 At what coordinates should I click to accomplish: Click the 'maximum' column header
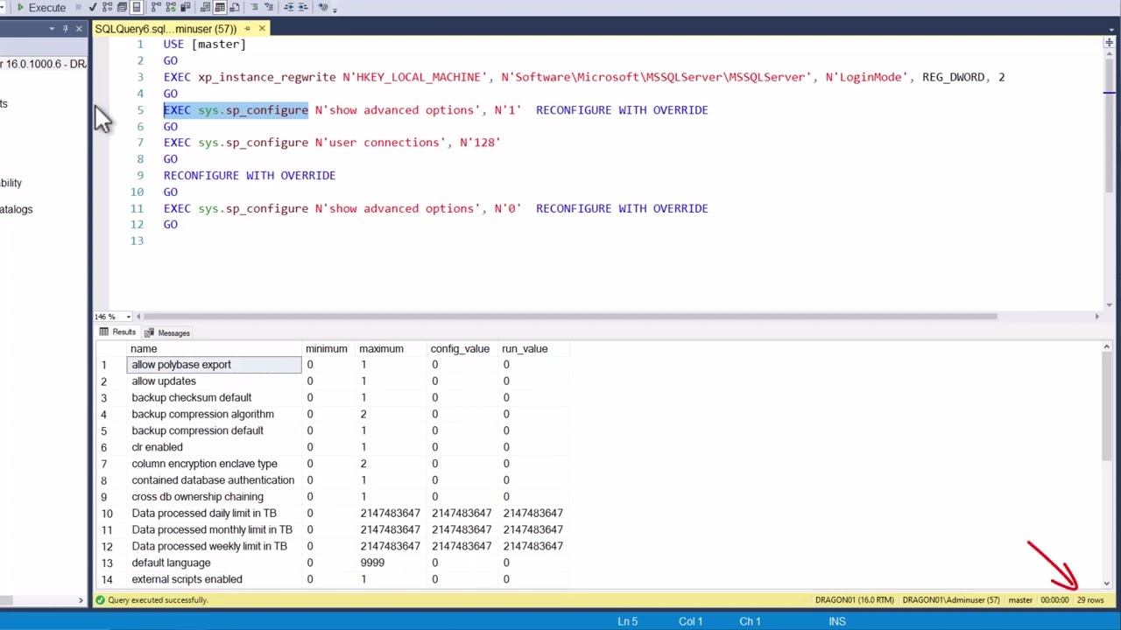point(392,348)
